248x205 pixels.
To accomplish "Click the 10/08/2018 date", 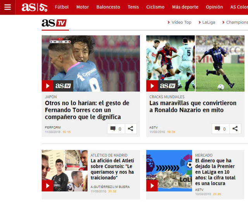I will tap(203, 194).
